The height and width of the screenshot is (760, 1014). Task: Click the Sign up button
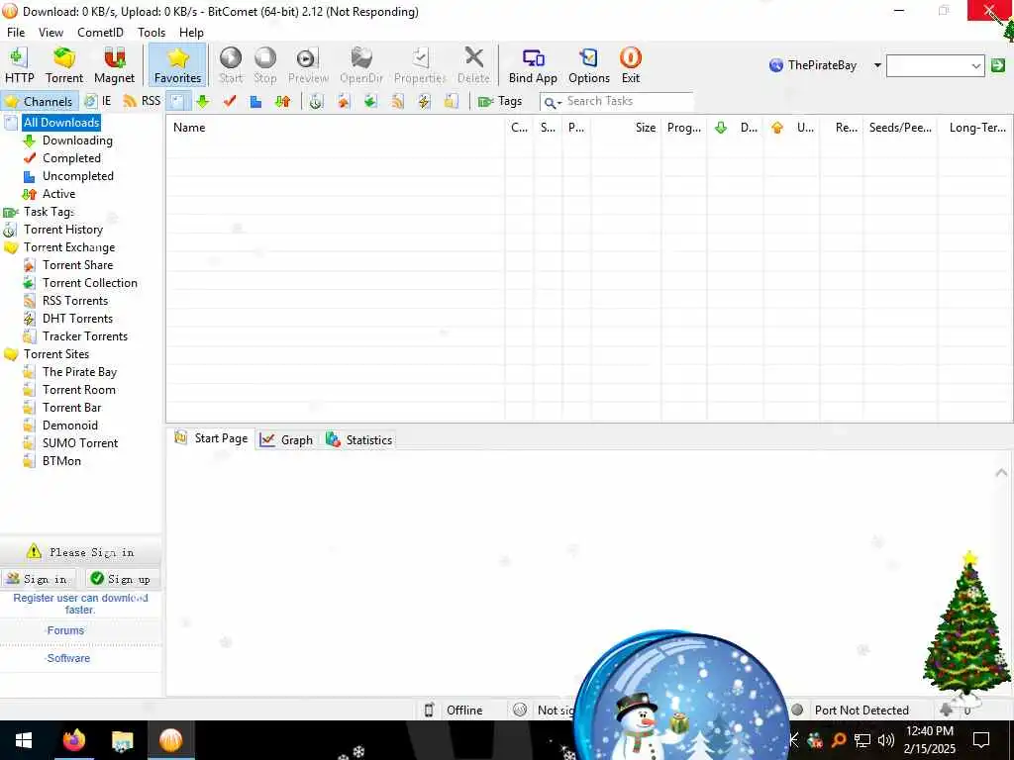click(x=122, y=579)
